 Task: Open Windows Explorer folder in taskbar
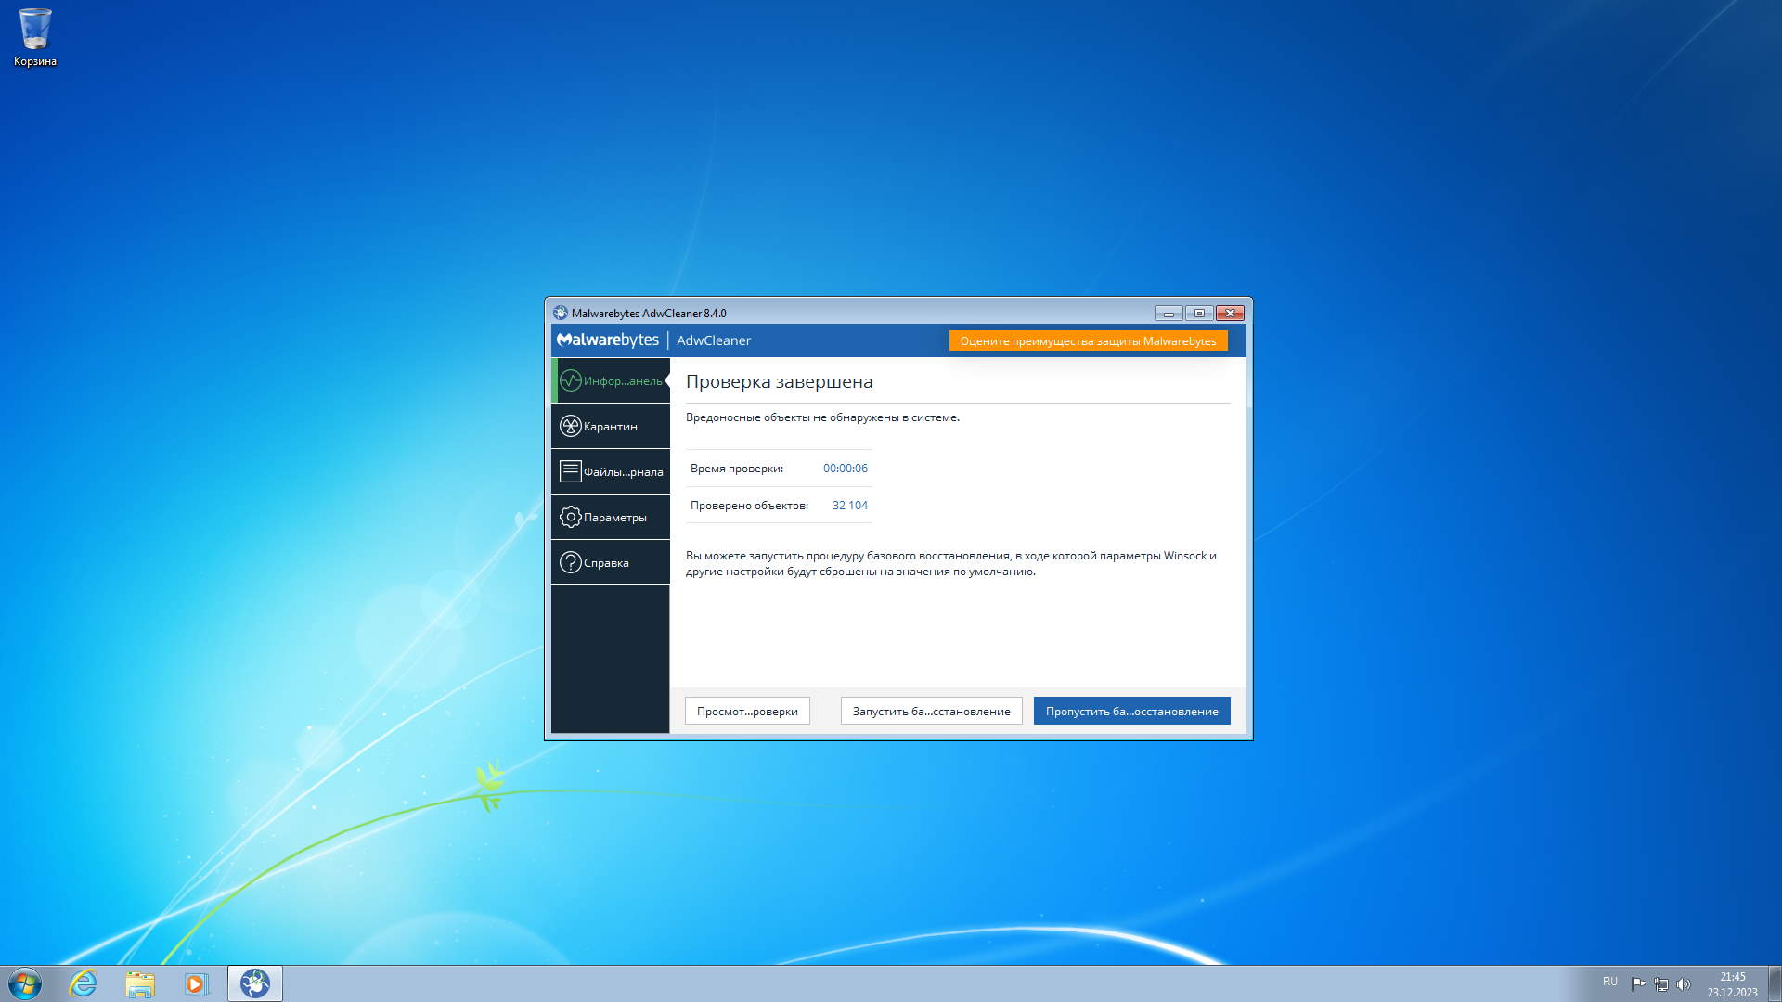(x=140, y=983)
